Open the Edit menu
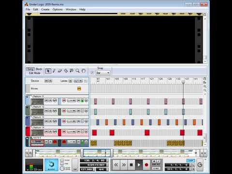The width and height of the screenshot is (232, 174). (36, 9)
